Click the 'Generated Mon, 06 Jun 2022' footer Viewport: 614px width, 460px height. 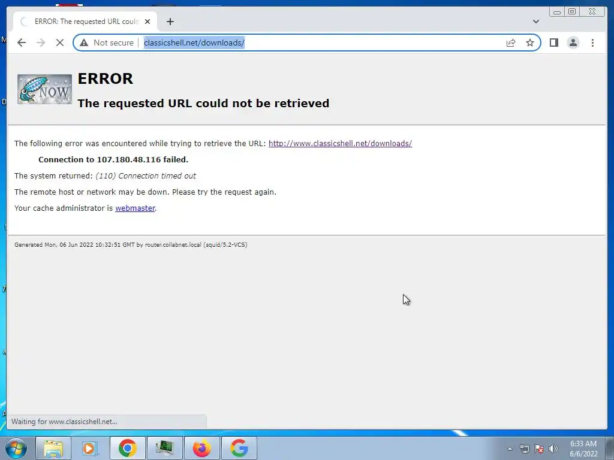pos(131,245)
